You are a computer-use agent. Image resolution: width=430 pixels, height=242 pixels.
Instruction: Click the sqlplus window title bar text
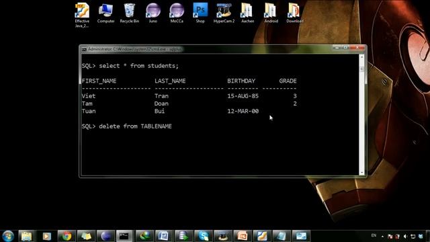pos(135,49)
